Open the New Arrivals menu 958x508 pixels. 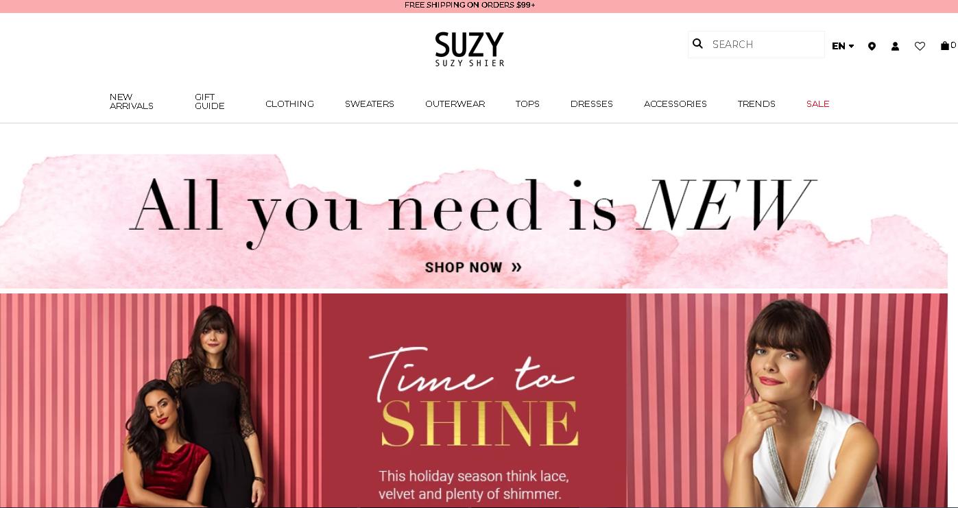pos(132,101)
